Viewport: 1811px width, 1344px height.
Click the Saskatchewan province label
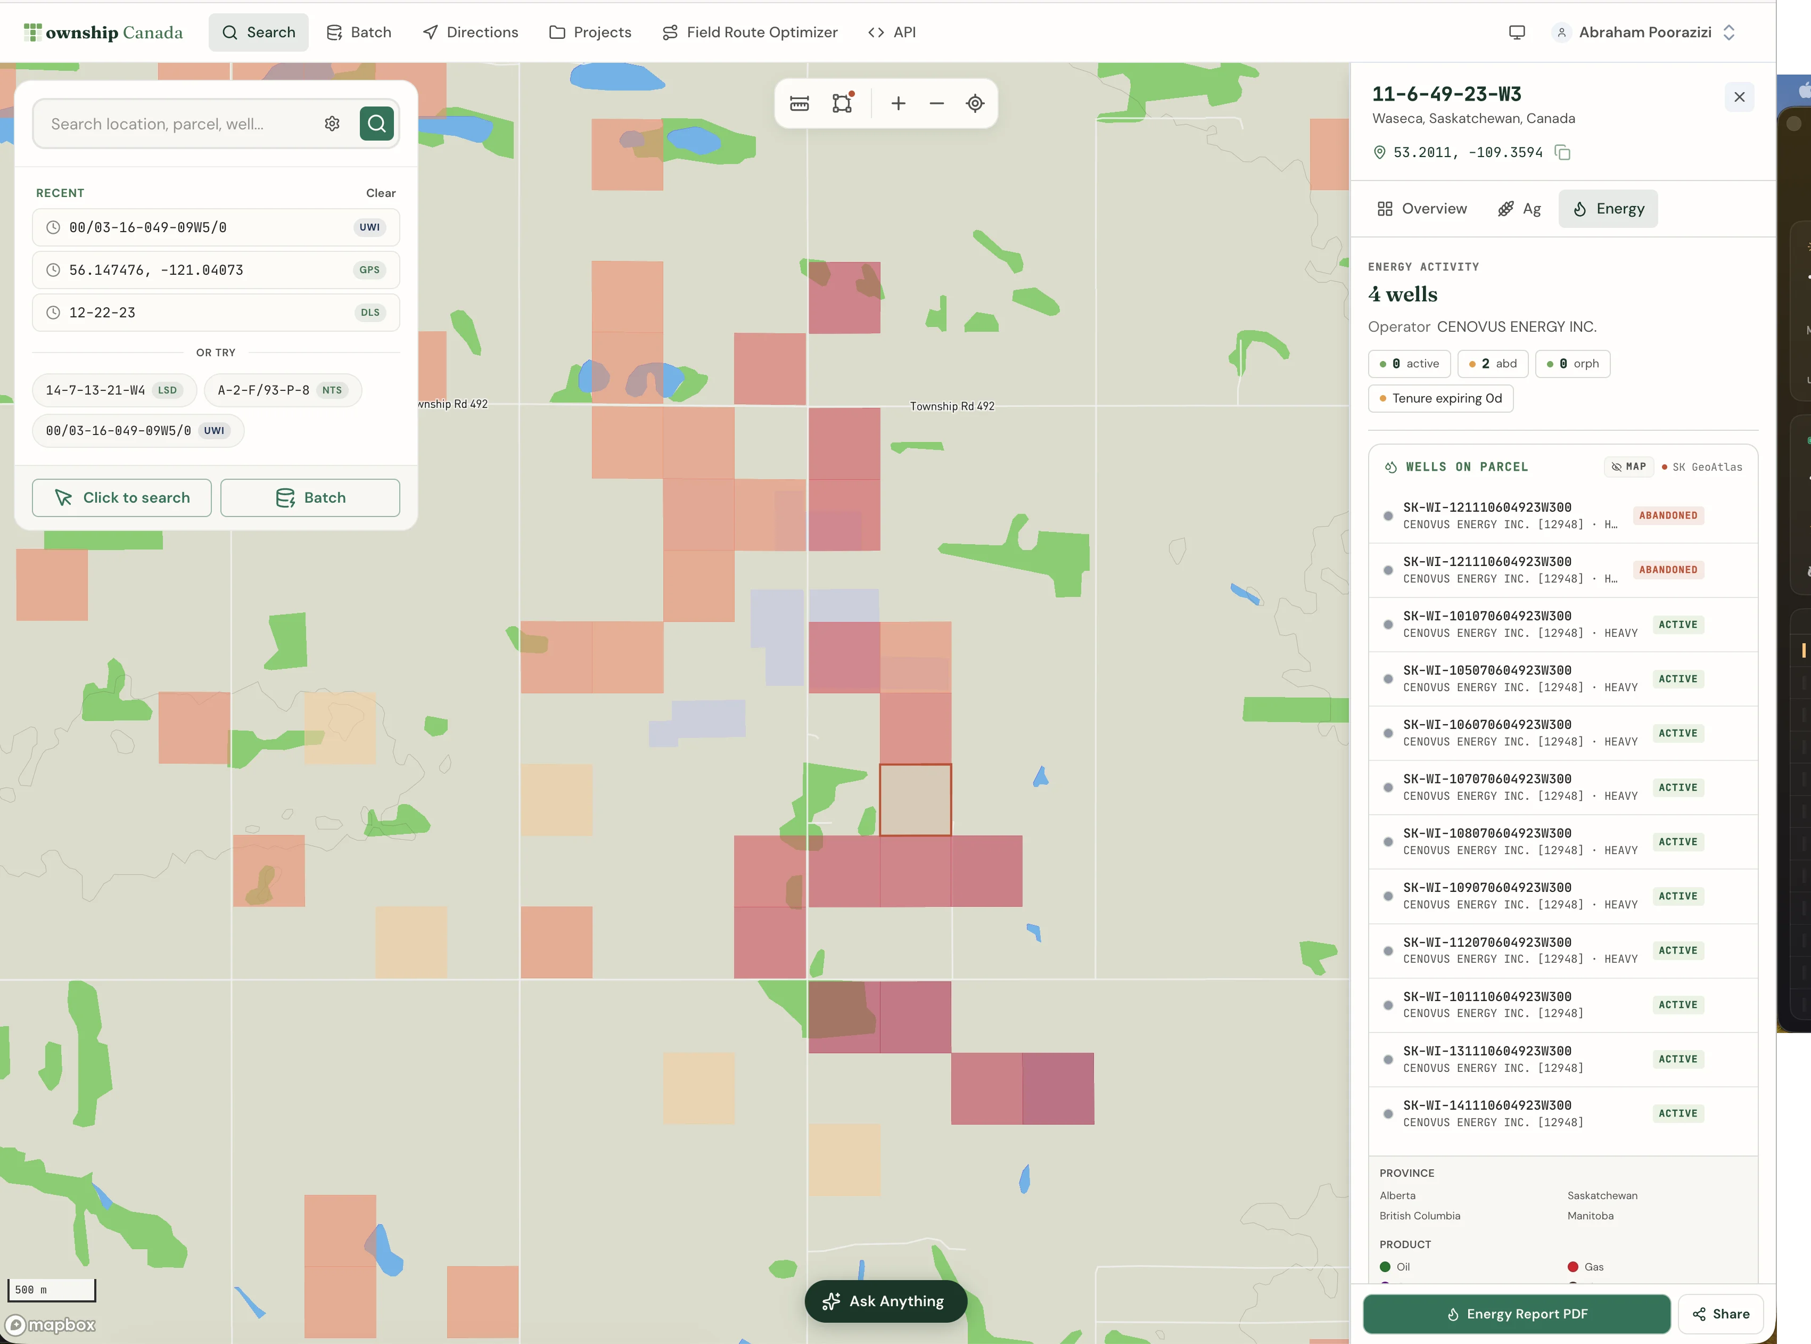[x=1602, y=1196]
